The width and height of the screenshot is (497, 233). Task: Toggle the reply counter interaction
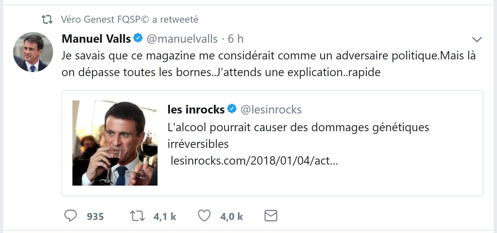pyautogui.click(x=70, y=216)
